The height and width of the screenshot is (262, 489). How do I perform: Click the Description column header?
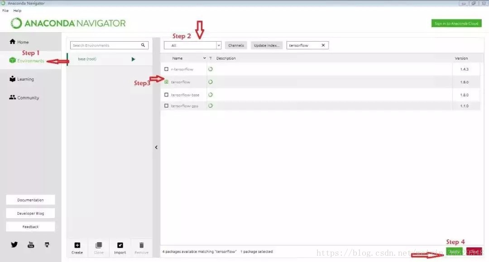click(226, 58)
